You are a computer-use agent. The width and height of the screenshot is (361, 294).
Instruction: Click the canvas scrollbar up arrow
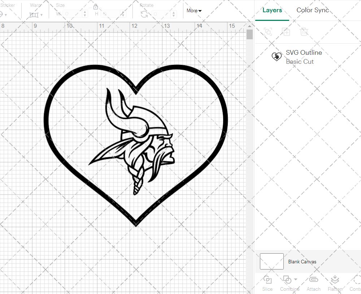point(249,26)
